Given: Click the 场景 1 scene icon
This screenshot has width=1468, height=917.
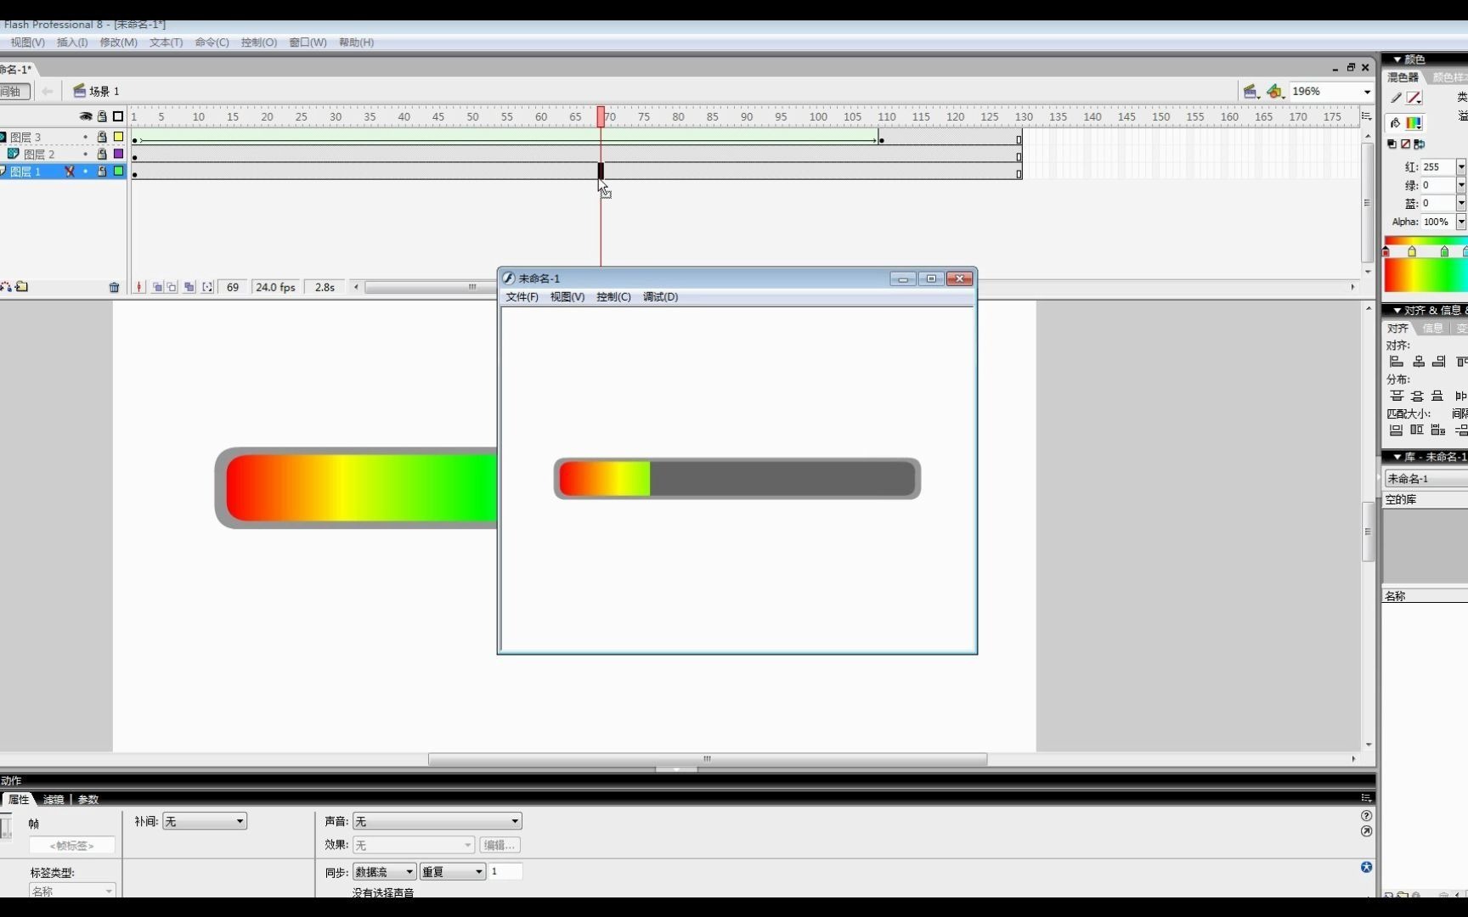Looking at the screenshot, I should point(79,91).
